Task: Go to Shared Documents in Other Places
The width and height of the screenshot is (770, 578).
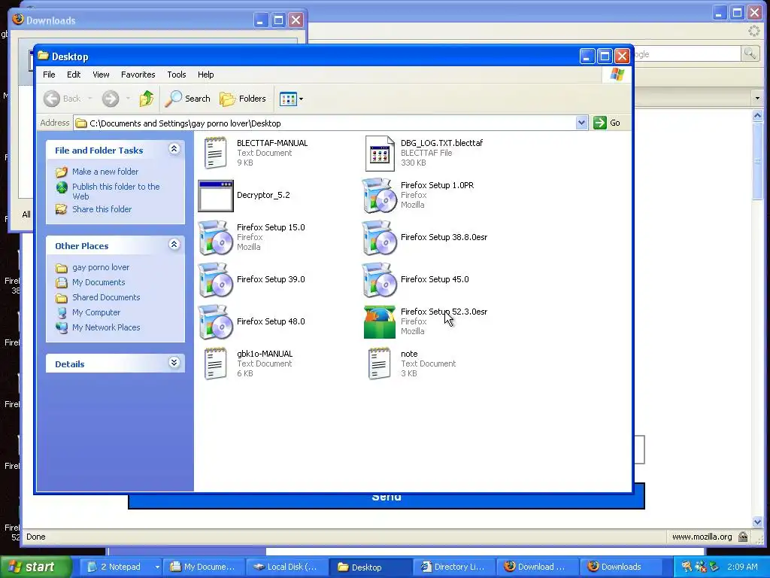Action: click(106, 297)
